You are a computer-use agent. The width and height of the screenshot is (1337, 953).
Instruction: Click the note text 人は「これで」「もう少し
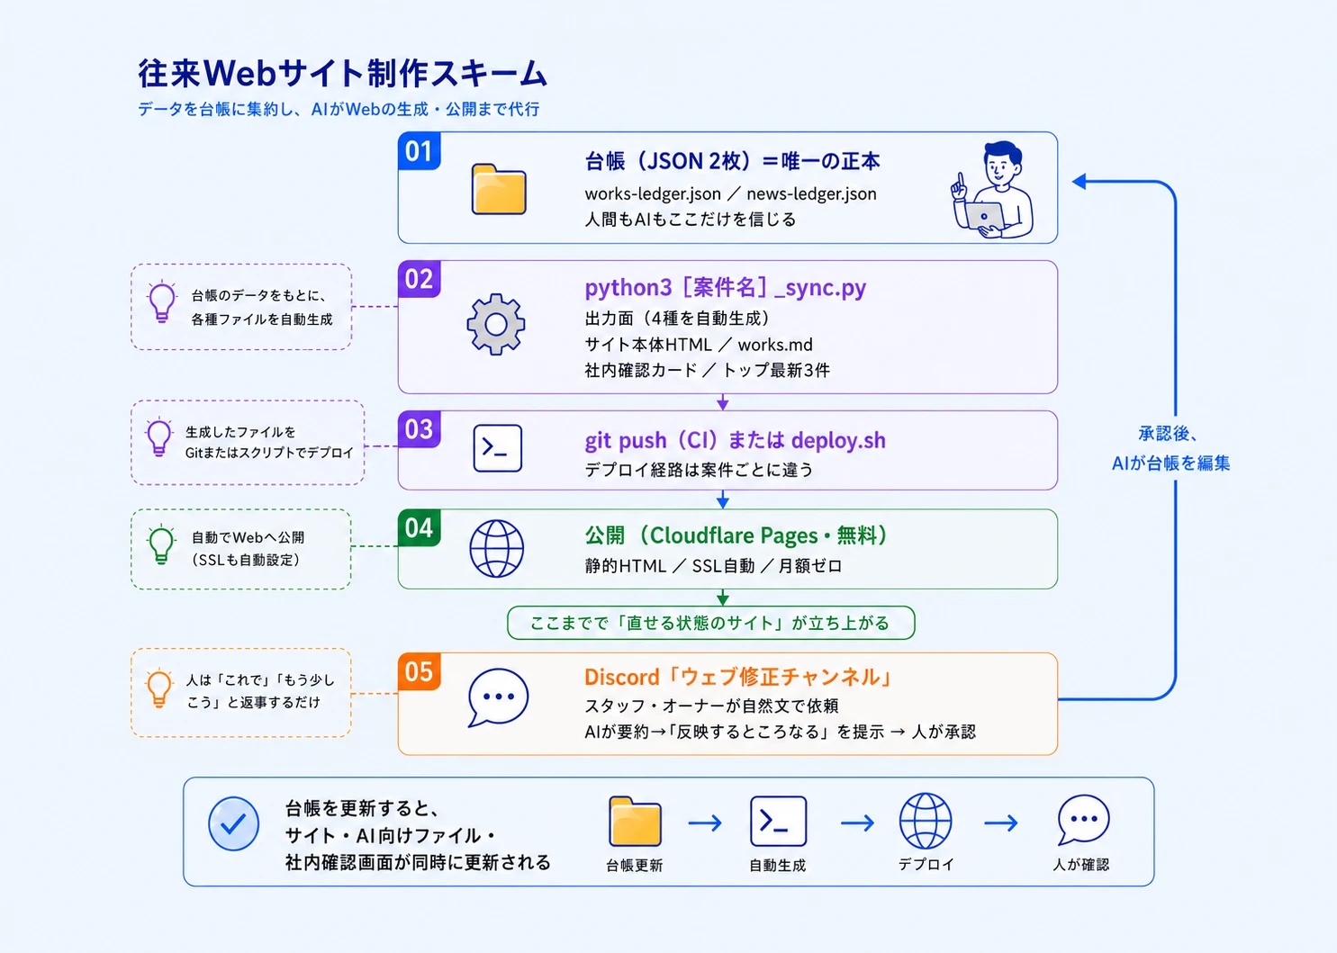259,679
